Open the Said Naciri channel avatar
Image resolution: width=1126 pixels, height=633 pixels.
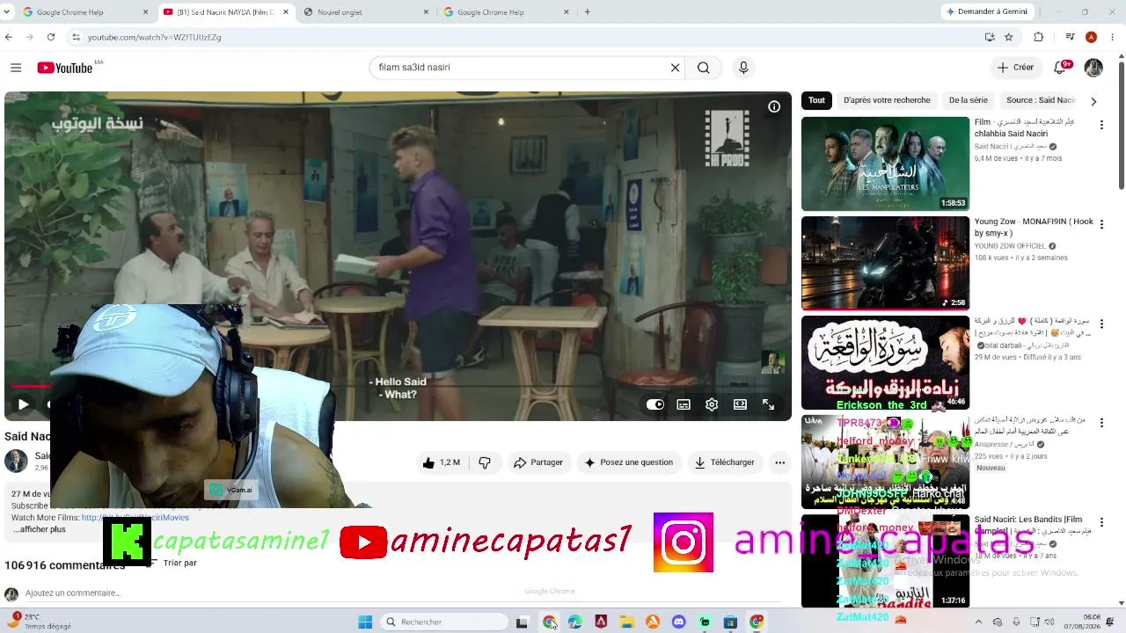pyautogui.click(x=16, y=461)
